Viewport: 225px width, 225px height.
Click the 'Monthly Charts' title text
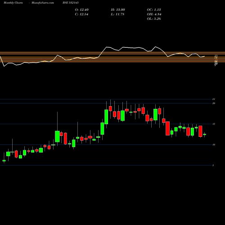click(13, 3)
